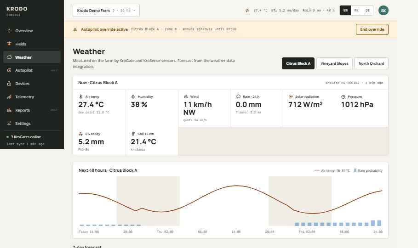Click the 'Thu 02:00' chart axis label
418x248 pixels.
click(x=165, y=232)
